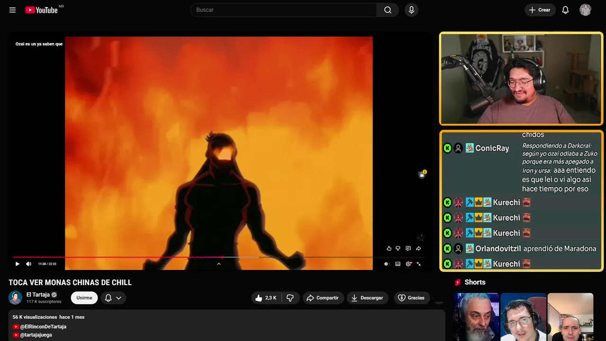Image resolution: width=606 pixels, height=341 pixels.
Task: Open the third Shorts thumbnail
Action: click(x=570, y=316)
